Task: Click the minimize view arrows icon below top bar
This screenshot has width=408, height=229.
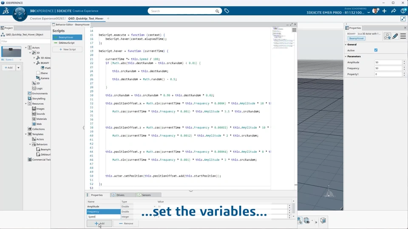Action: coord(403,19)
